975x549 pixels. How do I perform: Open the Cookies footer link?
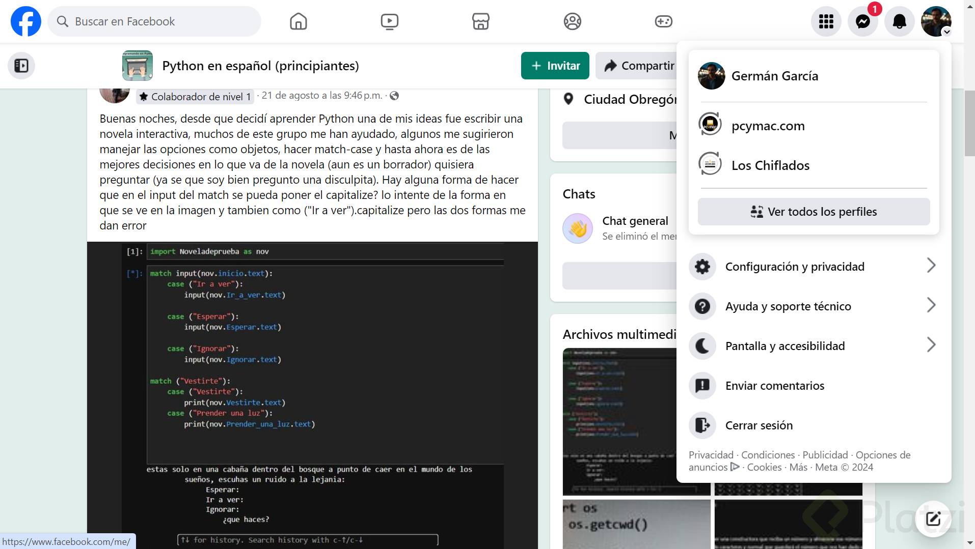[764, 467]
